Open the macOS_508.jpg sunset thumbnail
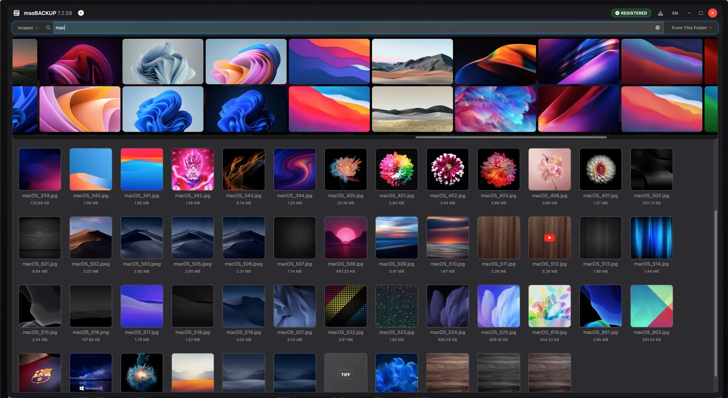The height and width of the screenshot is (398, 728). pyautogui.click(x=345, y=238)
